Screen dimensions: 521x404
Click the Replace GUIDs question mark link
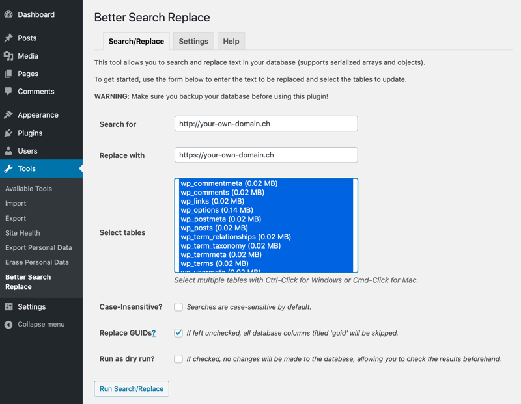tap(154, 333)
